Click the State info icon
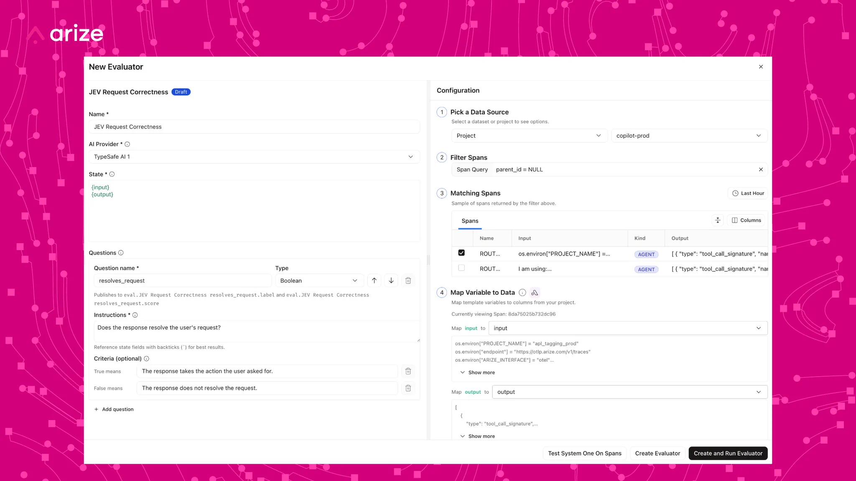856x481 pixels. pyautogui.click(x=112, y=174)
